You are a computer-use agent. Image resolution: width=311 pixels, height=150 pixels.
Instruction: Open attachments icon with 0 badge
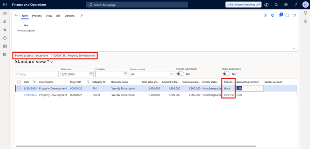pos(281,15)
